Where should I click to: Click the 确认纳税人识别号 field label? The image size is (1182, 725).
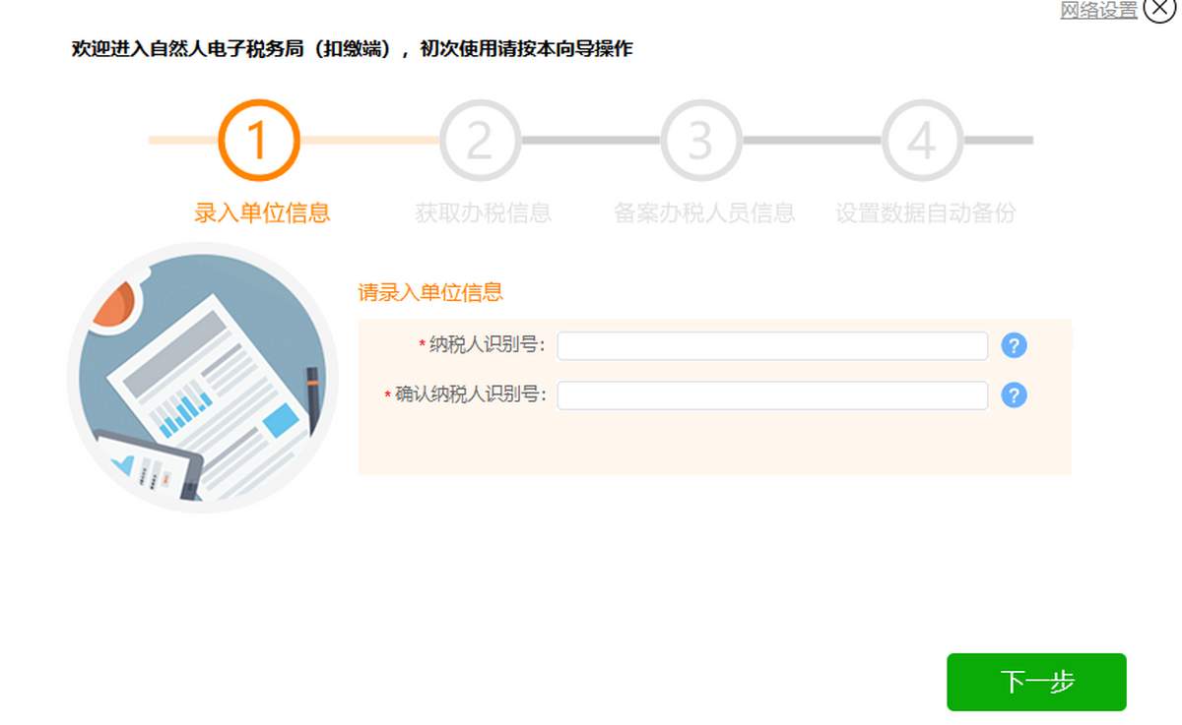[471, 395]
